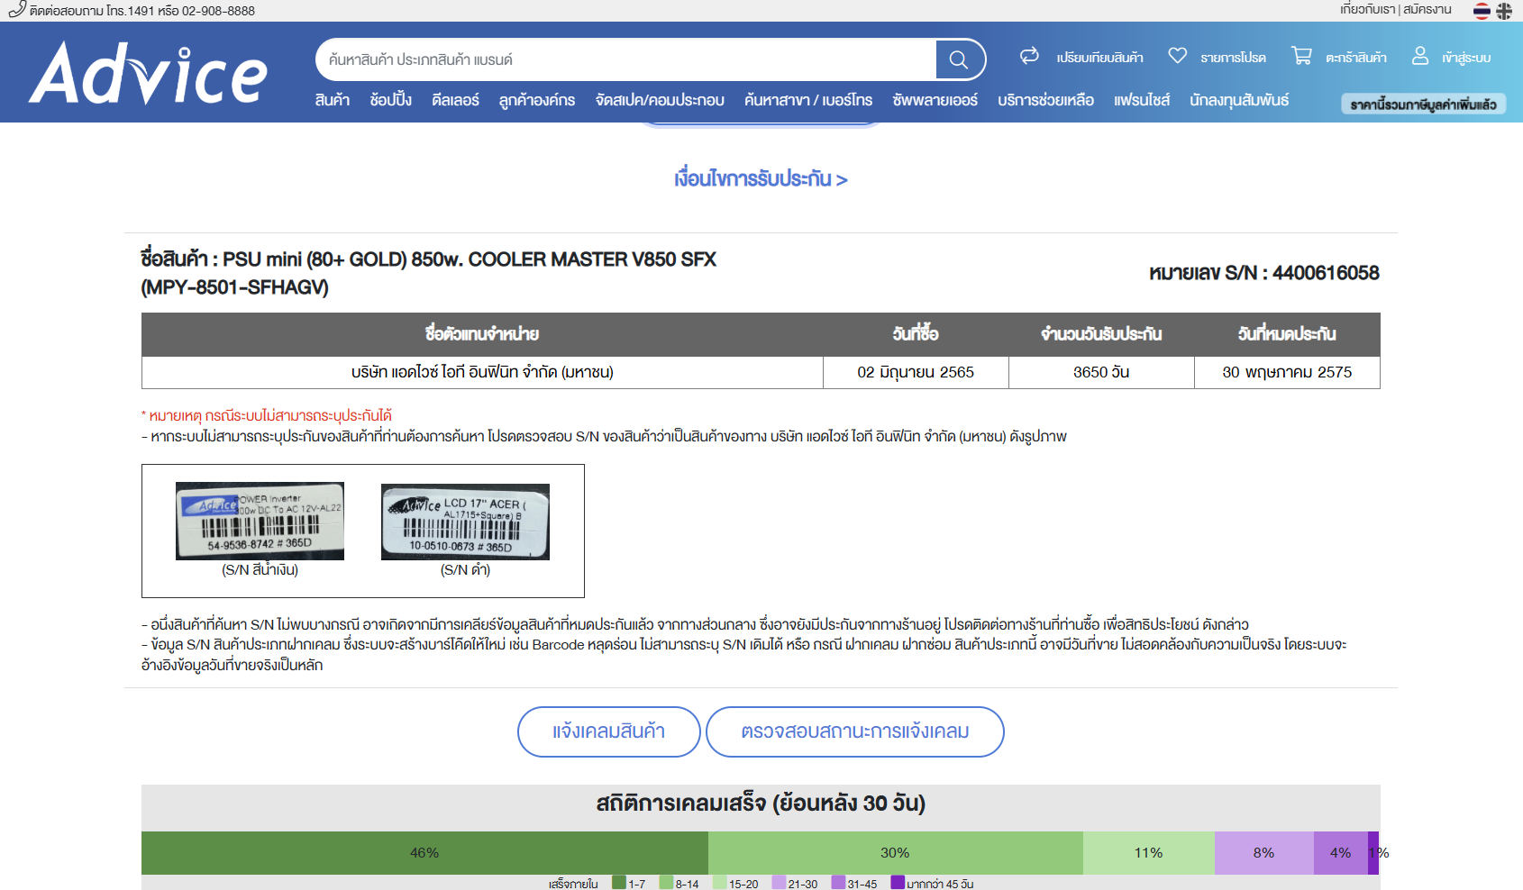Viewport: 1523px width, 890px height.
Task: Click the สมัครงาน link
Action: [1427, 9]
